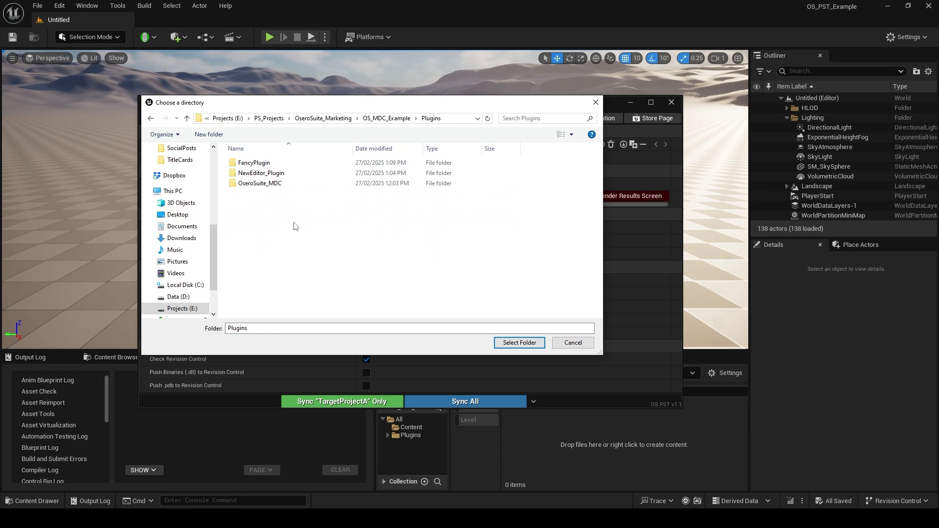Toggle grid snapping in viewport
The image size is (939, 528).
coord(625,58)
